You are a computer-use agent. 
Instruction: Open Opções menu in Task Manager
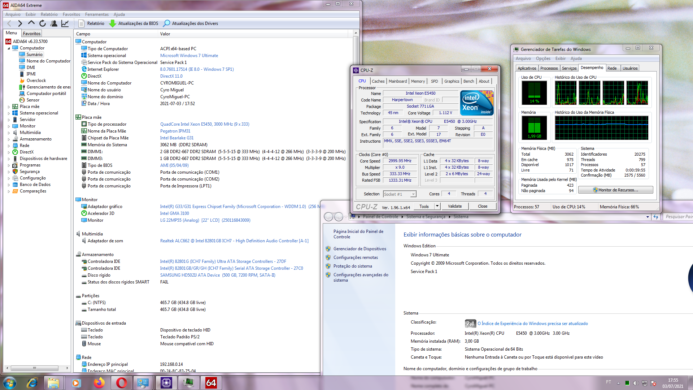(543, 58)
